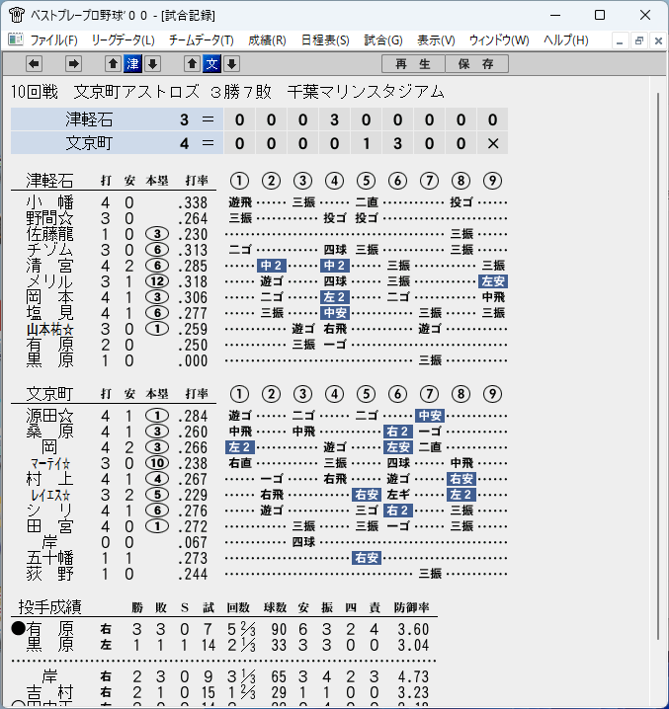
Task: Click up arrow beside 文 team icon
Action: 192,64
